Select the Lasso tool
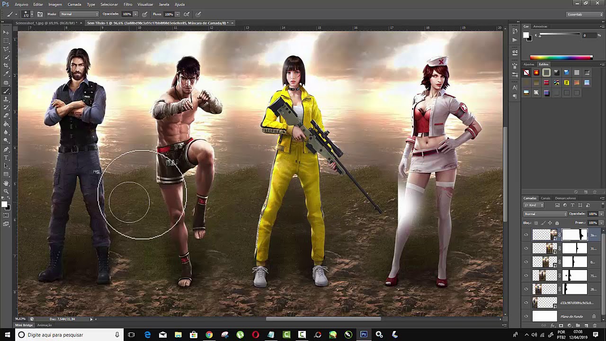This screenshot has height=341, width=606. (6, 49)
